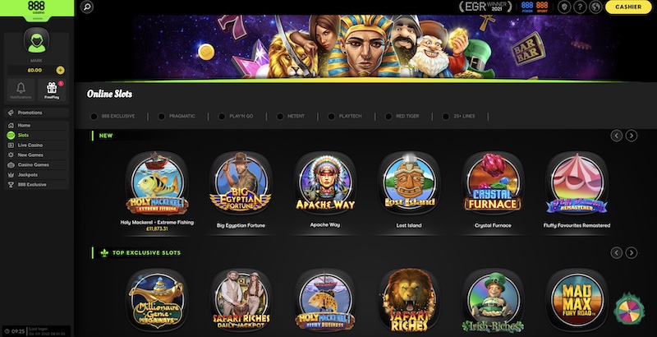657x337 pixels.
Task: Show previous games in the New row
Action: (617, 136)
